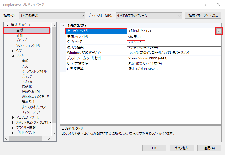Expand the ビルド イベント tree node
The height and width of the screenshot is (155, 225).
pos(13,133)
